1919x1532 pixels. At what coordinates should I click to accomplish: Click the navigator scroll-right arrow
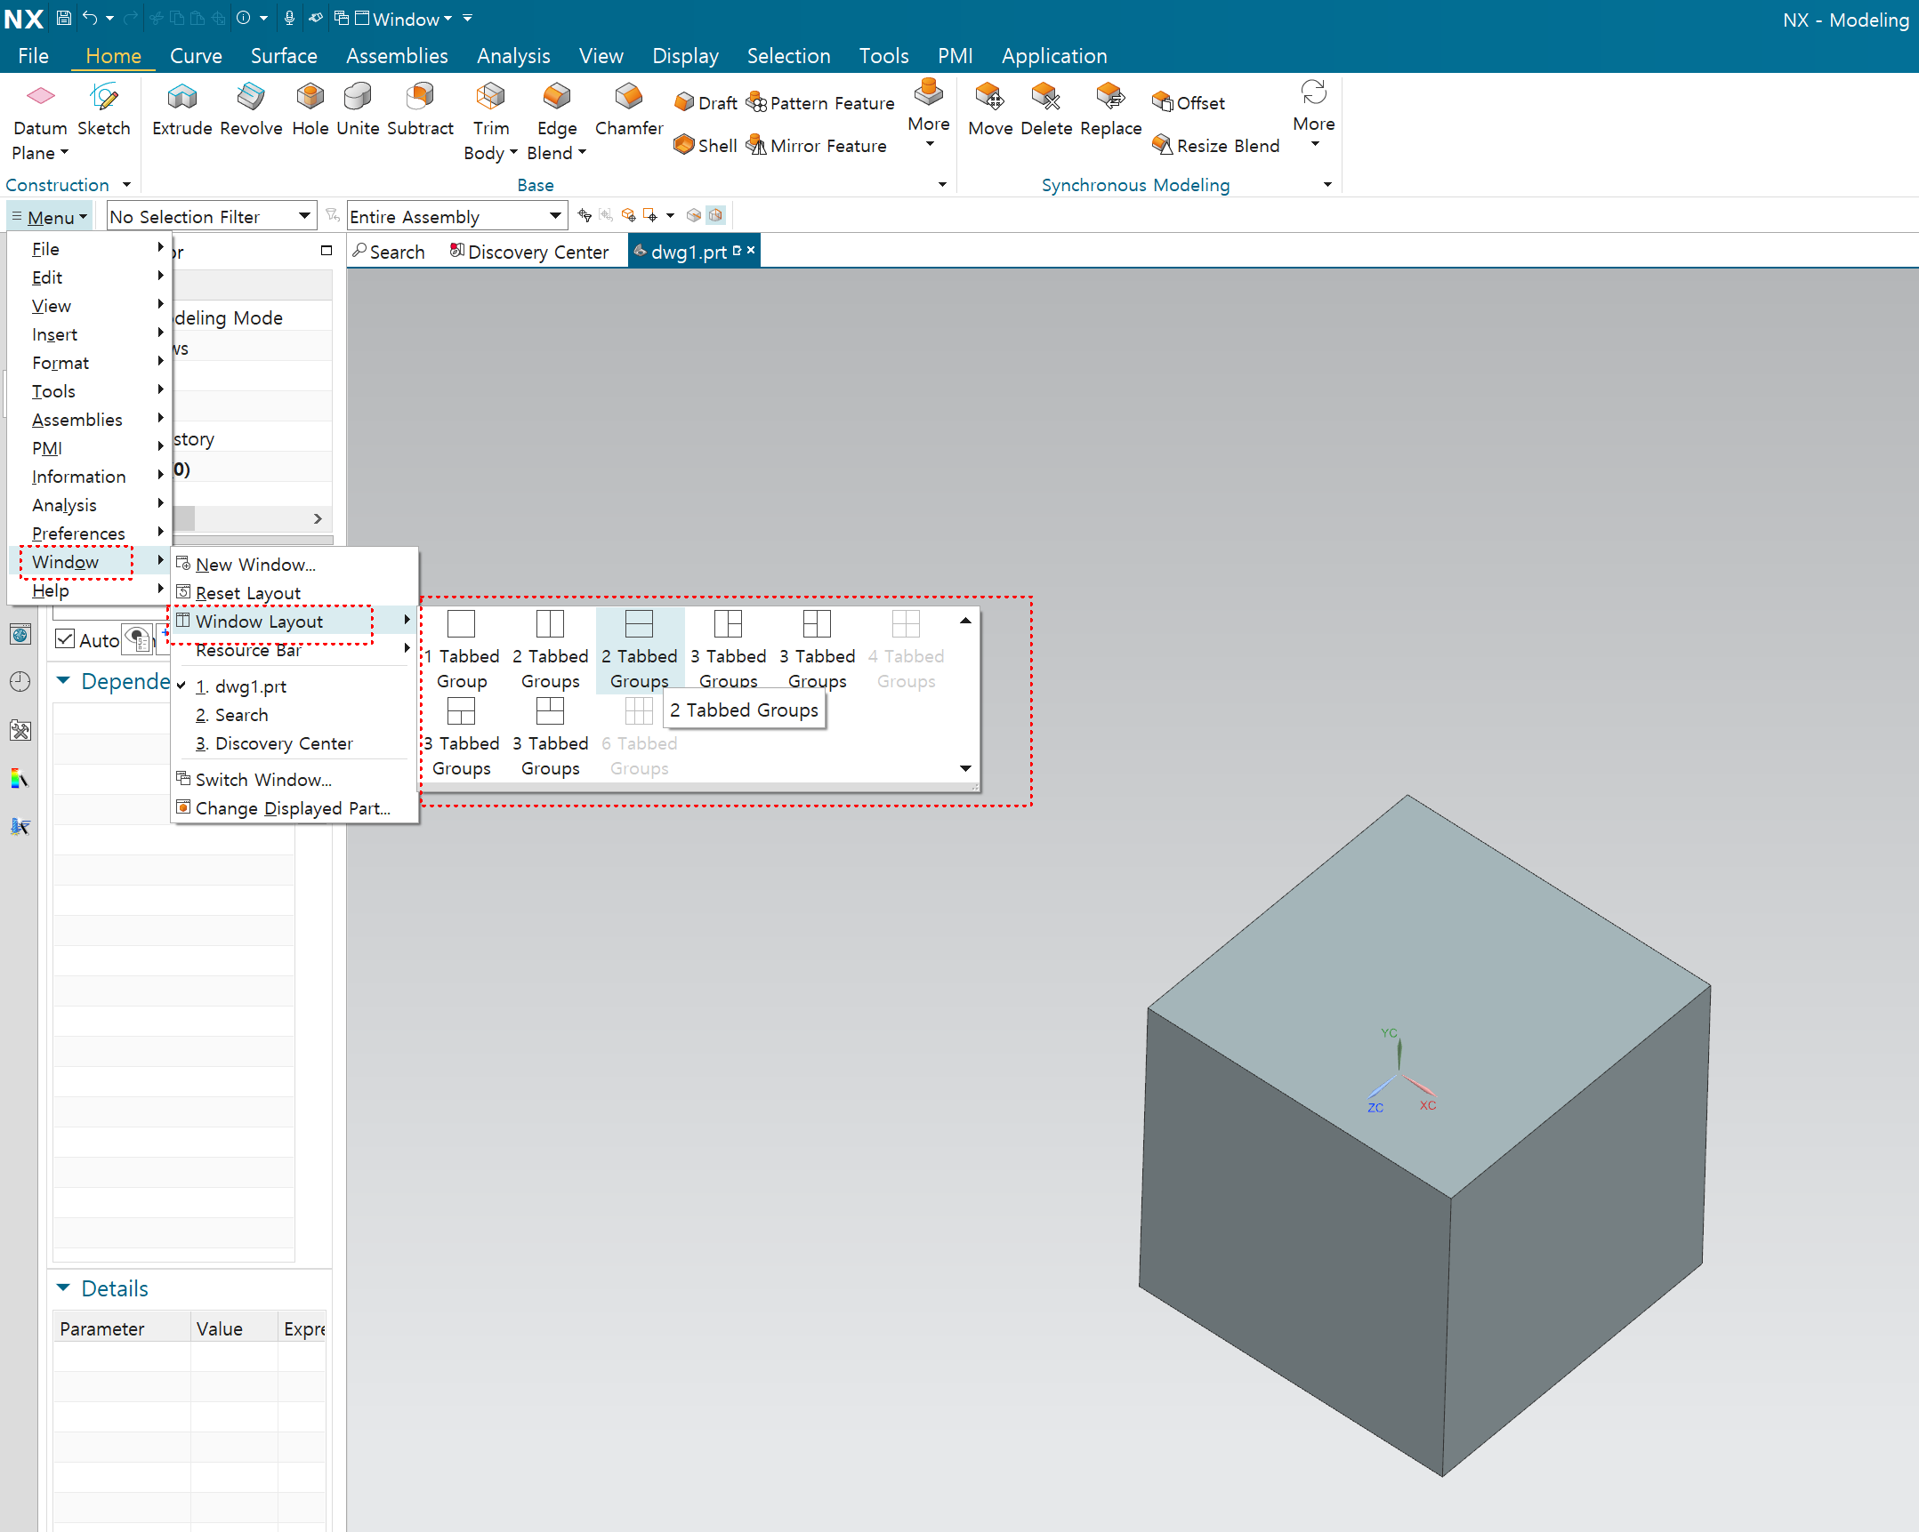point(318,517)
